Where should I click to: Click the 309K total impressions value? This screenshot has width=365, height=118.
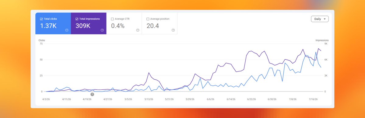(83, 26)
